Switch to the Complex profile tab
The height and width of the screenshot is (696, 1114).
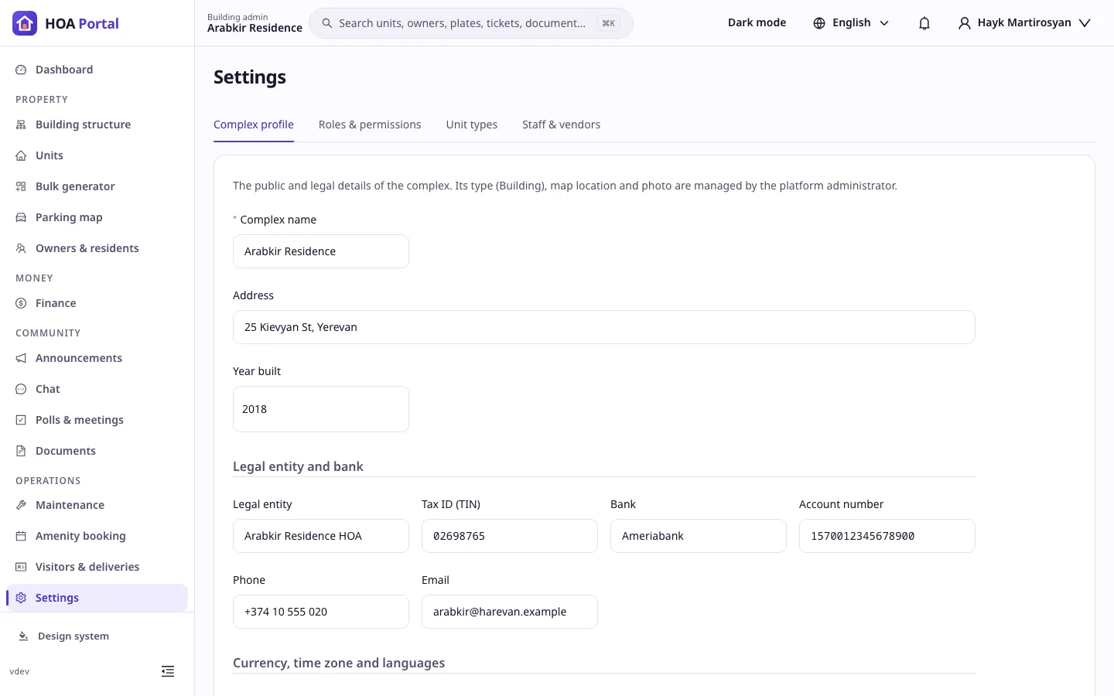pos(254,125)
